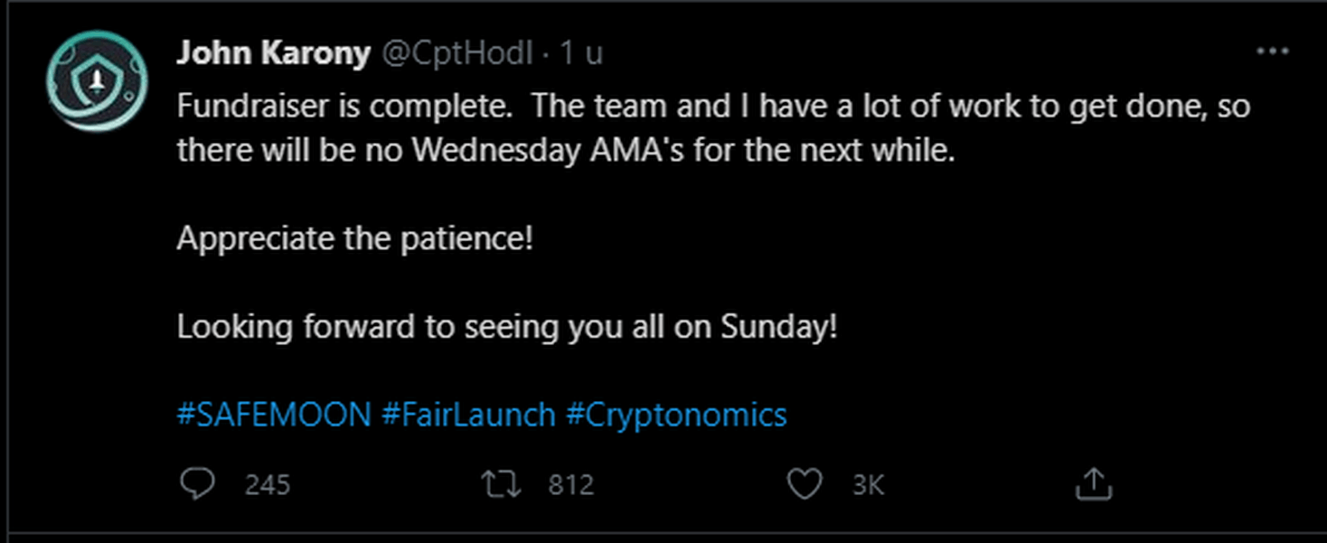Viewport: 1327px width, 543px height.
Task: Open the #FairLaunch hashtag
Action: pos(468,415)
